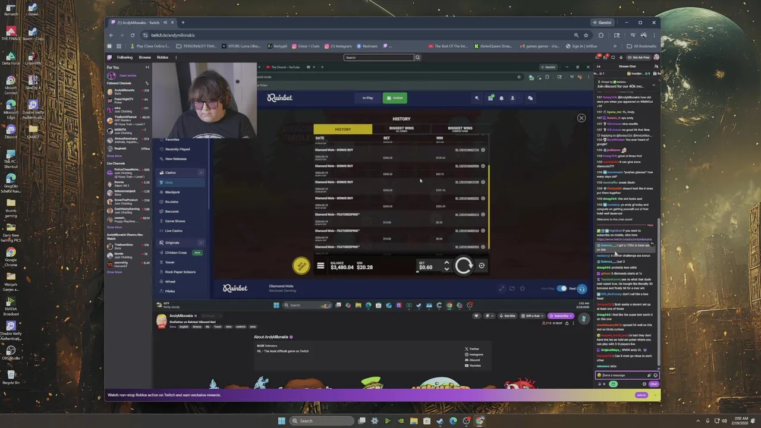Open the Discord desktop shortcut
Viewport: 761px width, 428px height.
click(x=11, y=131)
